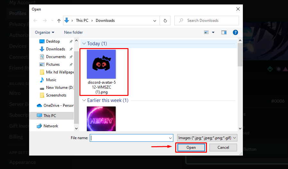Image resolution: width=288 pixels, height=169 pixels.
Task: Select Network in the navigation pane
Action: click(x=51, y=126)
